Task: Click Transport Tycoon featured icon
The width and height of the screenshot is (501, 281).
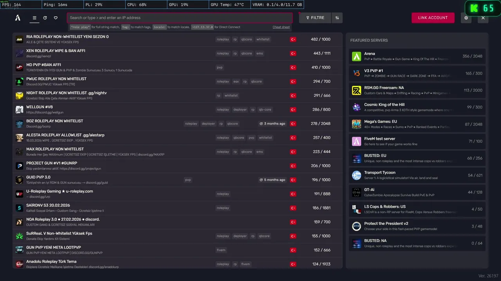Action: pyautogui.click(x=357, y=175)
